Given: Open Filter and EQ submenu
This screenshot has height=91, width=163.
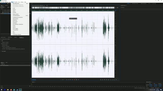Looking at the screenshot, I should tap(20, 21).
